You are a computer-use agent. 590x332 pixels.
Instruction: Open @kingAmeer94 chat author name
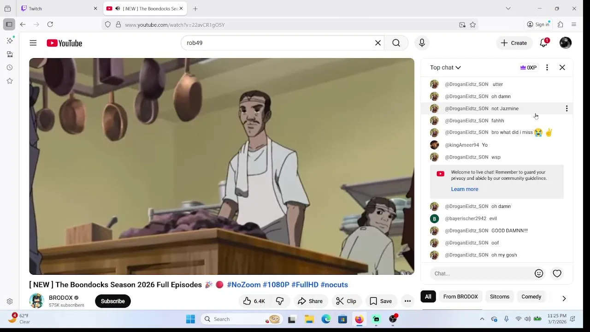point(462,145)
